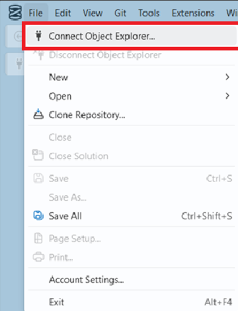This screenshot has height=311, width=238.
Task: Click the Save All floppy disks icon
Action: click(39, 216)
